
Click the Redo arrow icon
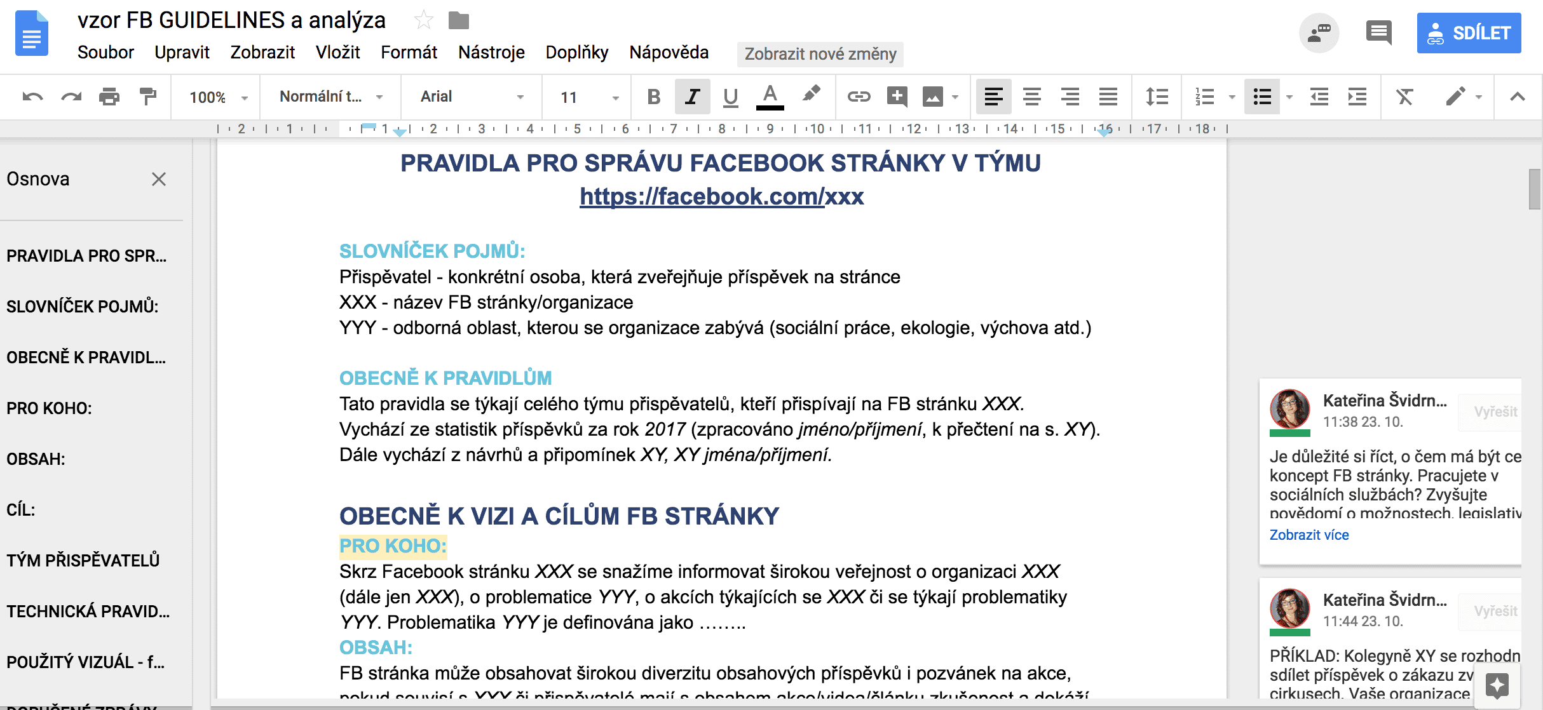71,97
